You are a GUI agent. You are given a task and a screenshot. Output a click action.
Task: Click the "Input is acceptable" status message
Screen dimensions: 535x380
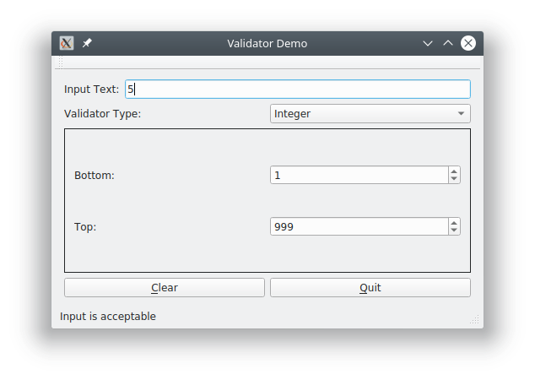tap(108, 317)
